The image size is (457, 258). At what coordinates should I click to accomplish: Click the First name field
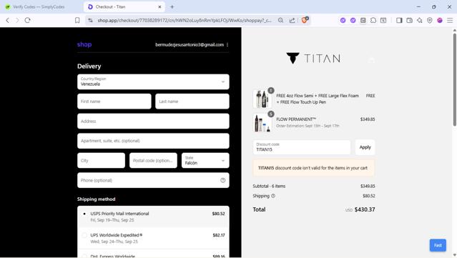tap(114, 101)
